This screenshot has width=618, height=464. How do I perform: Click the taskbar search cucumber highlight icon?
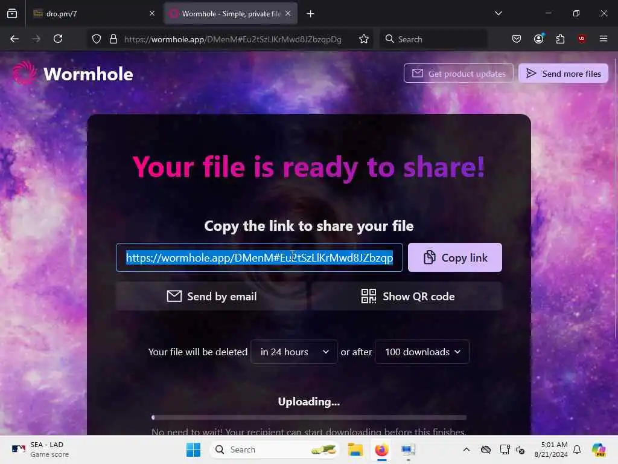(324, 449)
